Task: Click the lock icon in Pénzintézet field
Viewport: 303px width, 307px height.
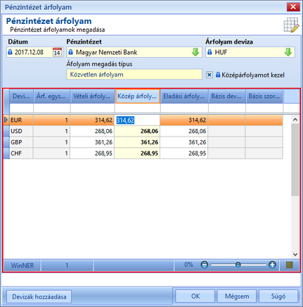Action: 70,52
